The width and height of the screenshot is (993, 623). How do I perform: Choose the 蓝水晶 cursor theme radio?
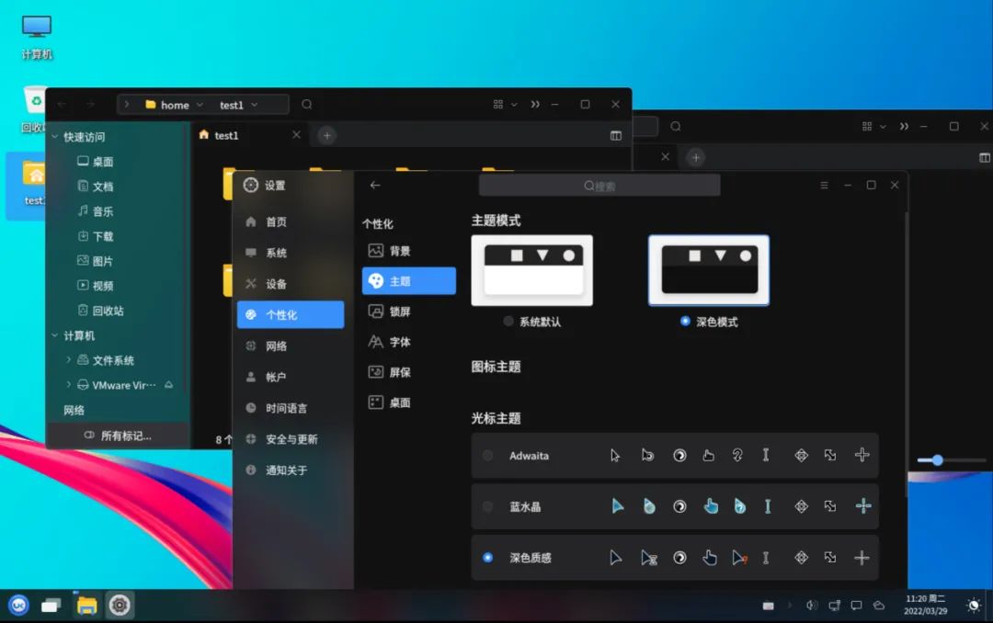[x=487, y=506]
